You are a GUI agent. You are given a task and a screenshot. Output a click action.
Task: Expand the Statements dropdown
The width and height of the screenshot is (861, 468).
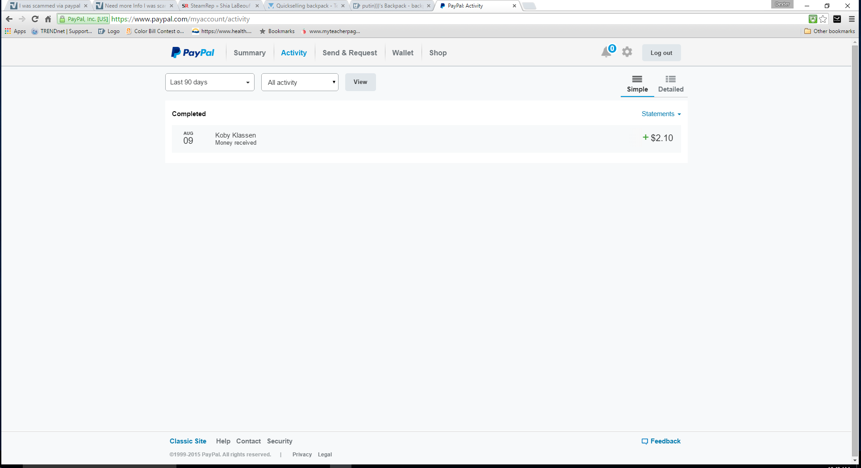pyautogui.click(x=661, y=114)
